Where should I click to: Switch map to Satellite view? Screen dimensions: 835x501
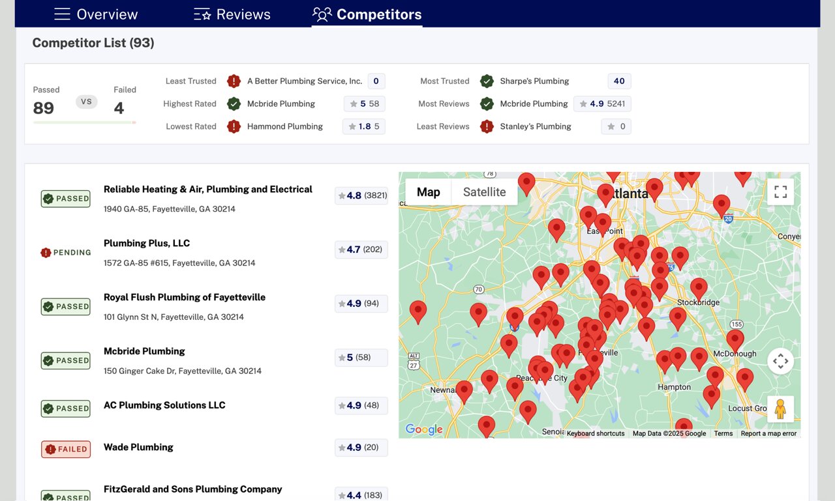coord(484,192)
